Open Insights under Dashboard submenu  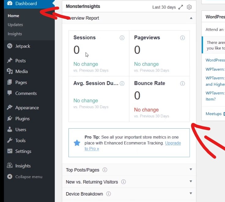(x=15, y=34)
